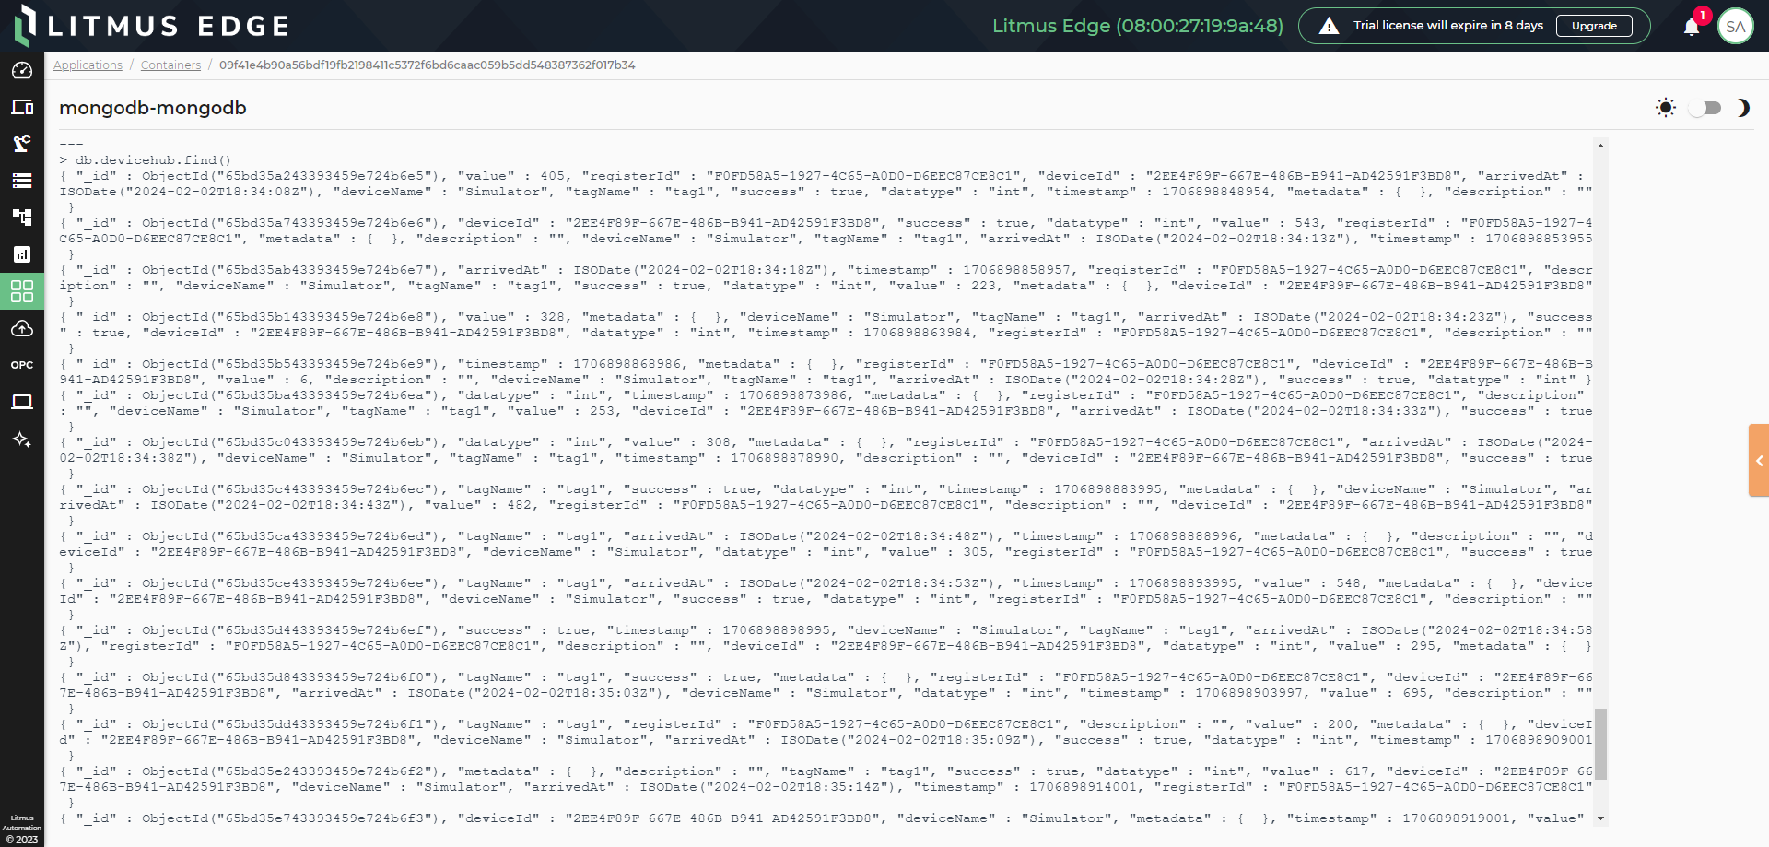Select the DeviceHub robot arm icon
1769x847 pixels.
tap(22, 144)
